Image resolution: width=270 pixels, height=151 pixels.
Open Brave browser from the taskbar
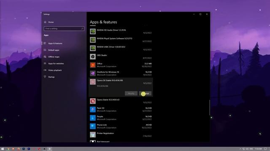pos(13,149)
